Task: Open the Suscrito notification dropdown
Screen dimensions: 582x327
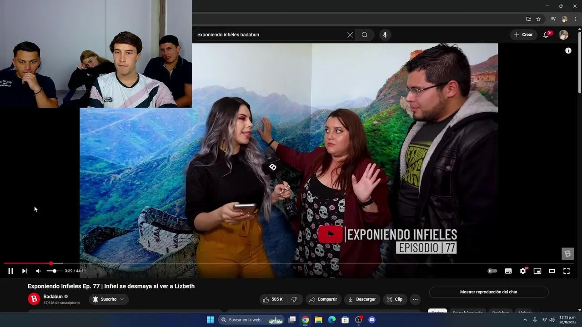Action: (109, 299)
